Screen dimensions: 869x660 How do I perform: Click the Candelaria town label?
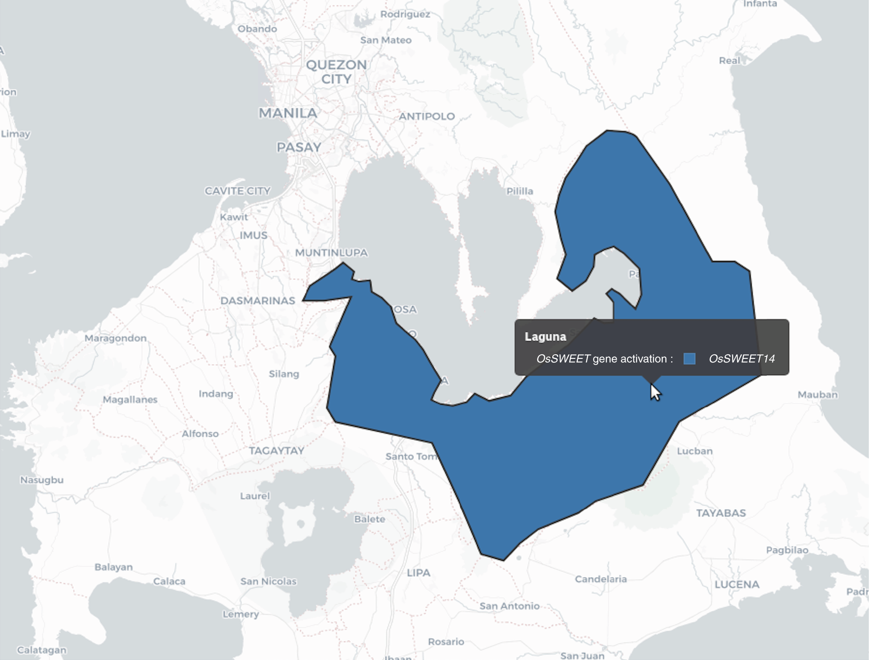[601, 579]
